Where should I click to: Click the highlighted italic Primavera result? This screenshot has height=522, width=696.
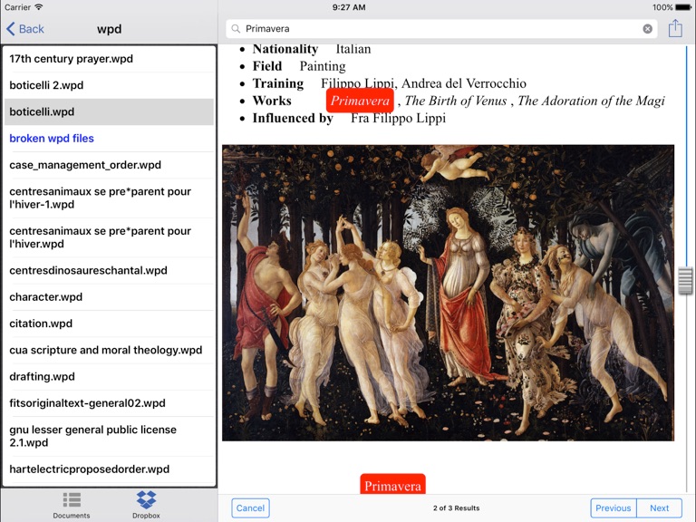[x=360, y=101]
